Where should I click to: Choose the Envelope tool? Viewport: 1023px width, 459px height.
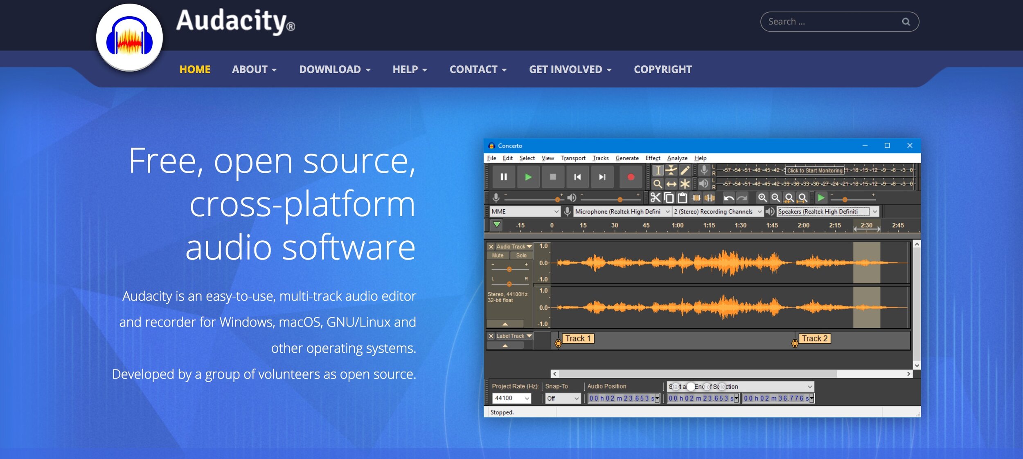point(671,170)
